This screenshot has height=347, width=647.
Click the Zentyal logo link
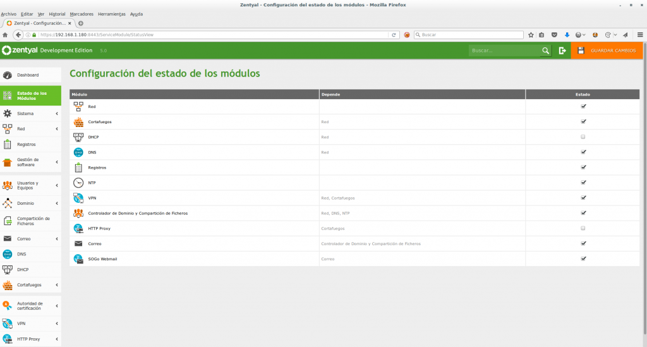20,51
